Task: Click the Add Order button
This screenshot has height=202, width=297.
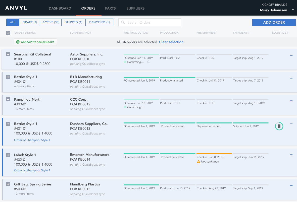Action: click(274, 22)
